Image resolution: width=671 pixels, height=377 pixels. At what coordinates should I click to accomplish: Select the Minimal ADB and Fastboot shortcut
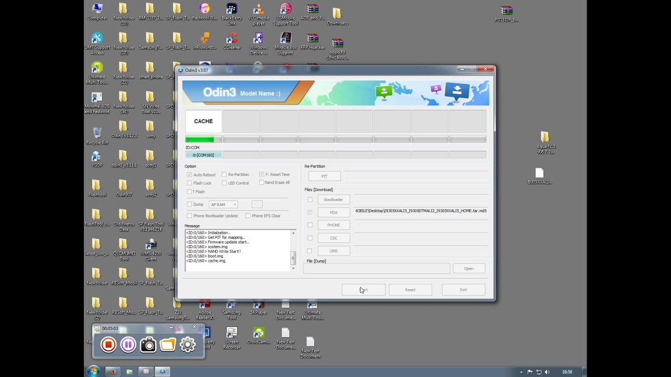[97, 103]
